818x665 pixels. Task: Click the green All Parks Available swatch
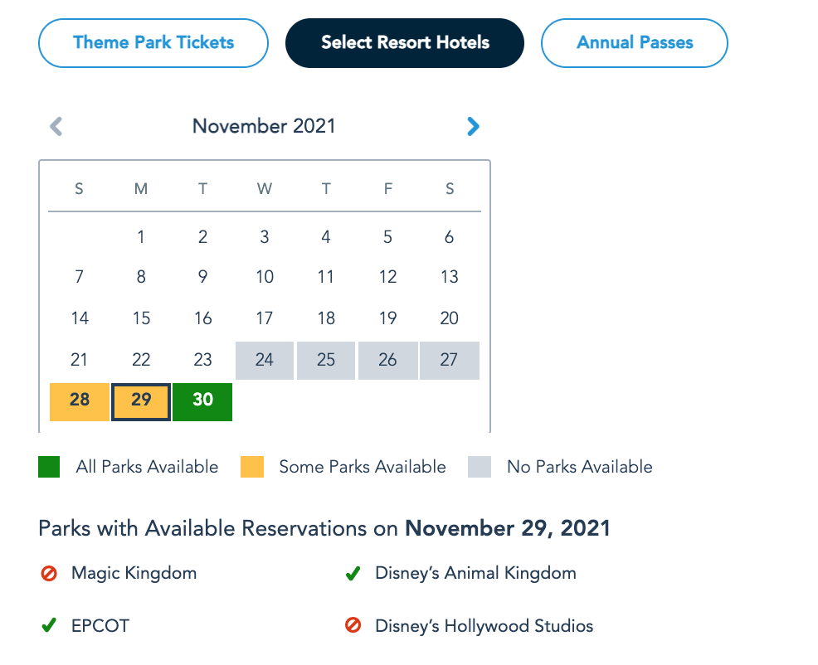pyautogui.click(x=50, y=467)
